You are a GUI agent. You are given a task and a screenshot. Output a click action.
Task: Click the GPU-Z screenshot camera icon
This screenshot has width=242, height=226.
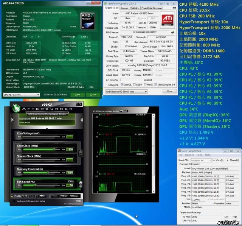tap(174, 8)
